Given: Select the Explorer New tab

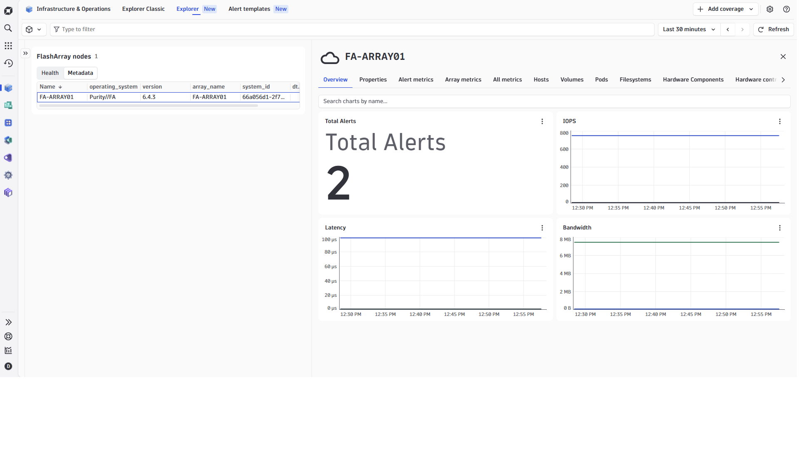Looking at the screenshot, I should [x=196, y=9].
